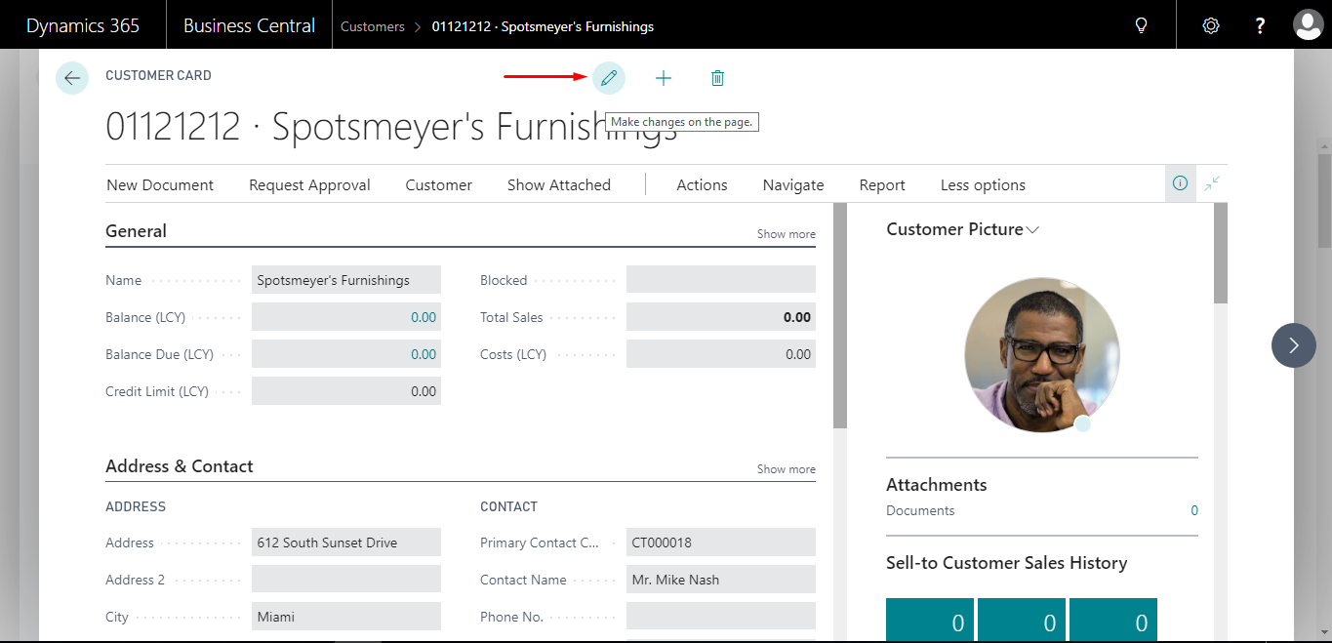This screenshot has width=1332, height=643.
Task: Click the Sell-to Customer Sales History heading
Action: [x=1007, y=563]
